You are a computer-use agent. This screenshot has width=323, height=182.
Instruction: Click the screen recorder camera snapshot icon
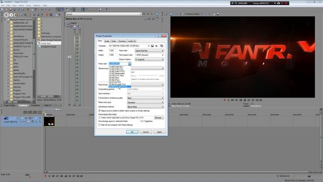click(279, 4)
